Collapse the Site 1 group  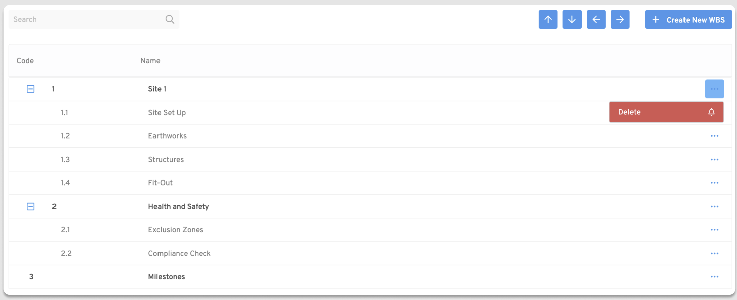(x=30, y=89)
